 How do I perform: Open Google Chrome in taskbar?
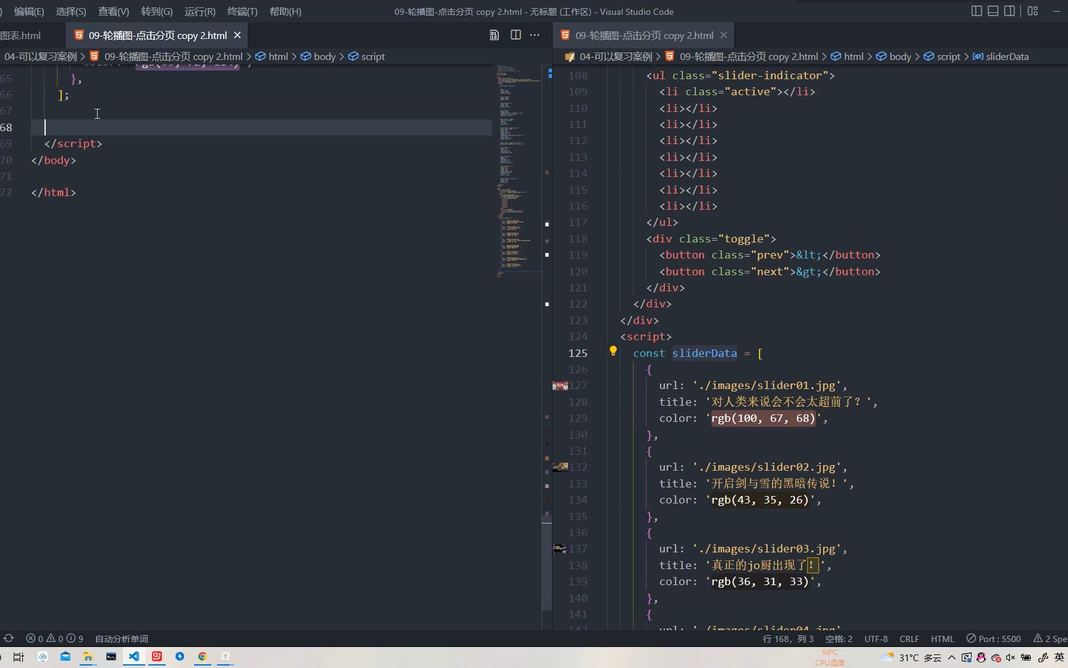pos(202,657)
